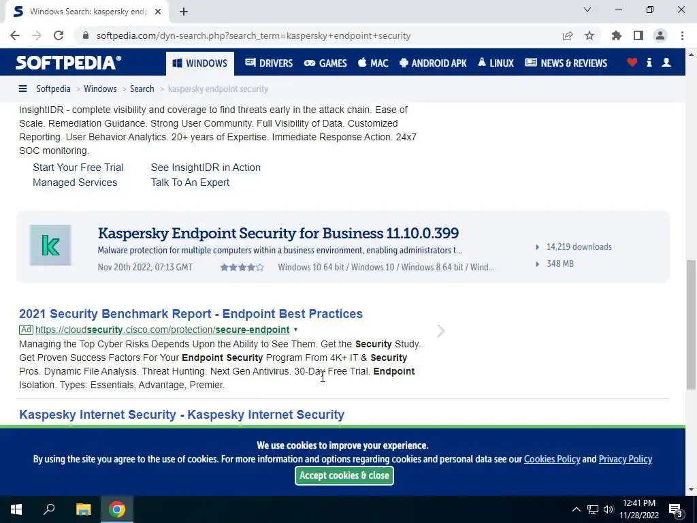Open the Android APK section

433,63
